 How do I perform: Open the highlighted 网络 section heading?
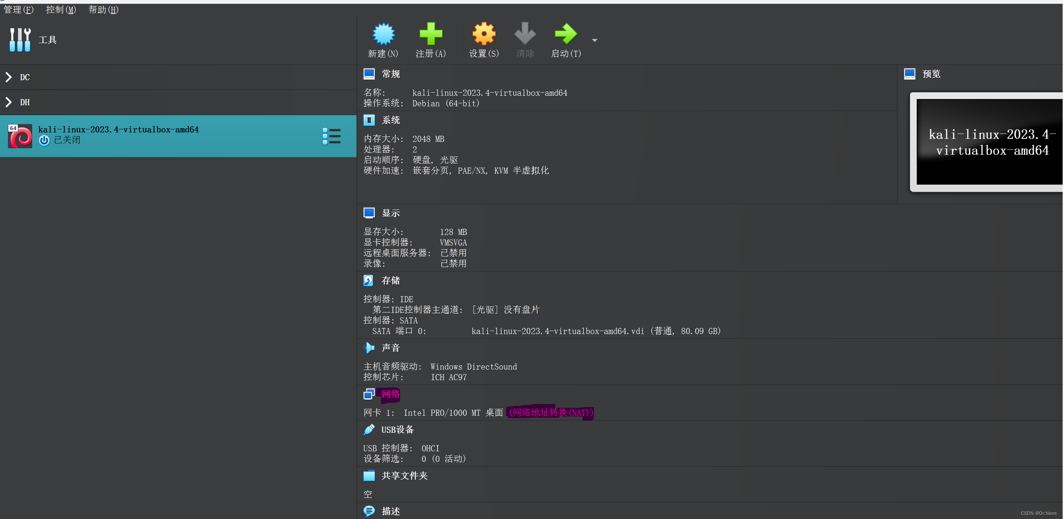click(390, 394)
